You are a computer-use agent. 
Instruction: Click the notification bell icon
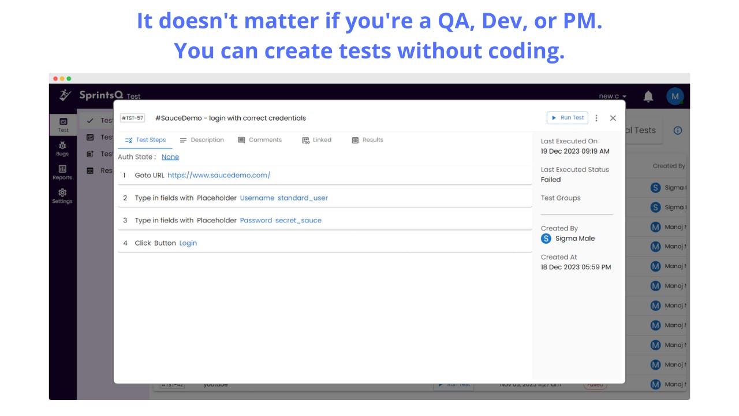648,96
